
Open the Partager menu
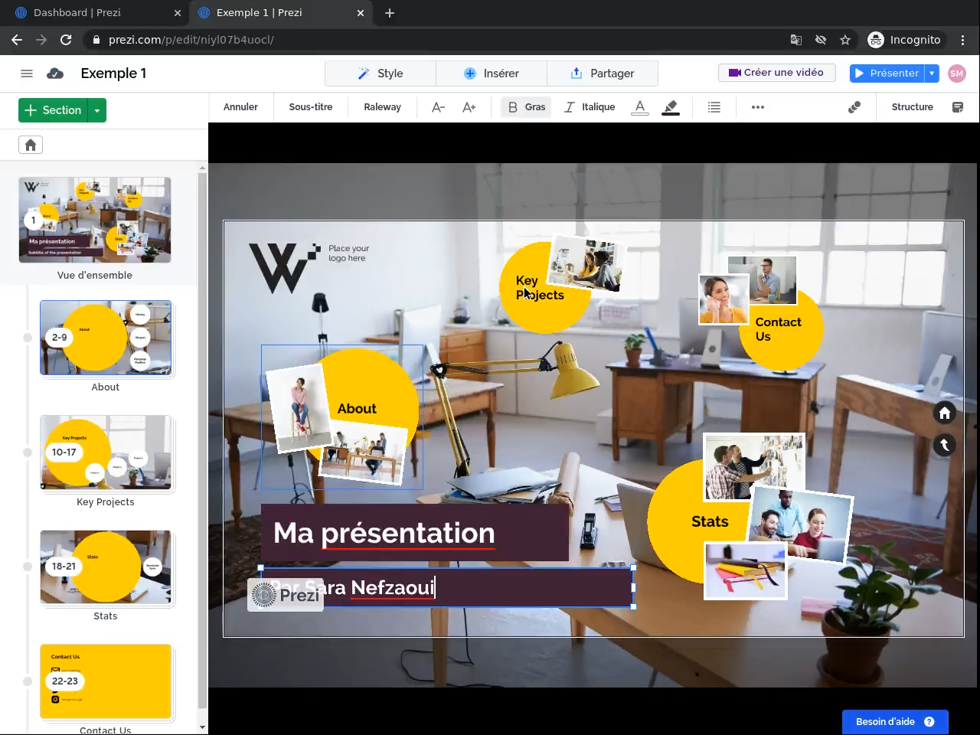[603, 73]
